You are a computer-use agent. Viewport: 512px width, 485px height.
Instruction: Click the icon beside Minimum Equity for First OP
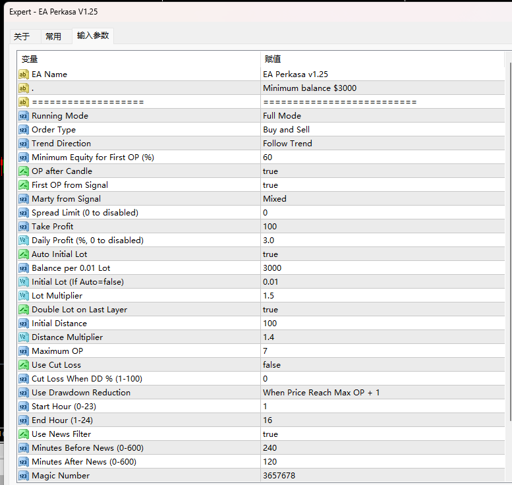[x=24, y=157]
